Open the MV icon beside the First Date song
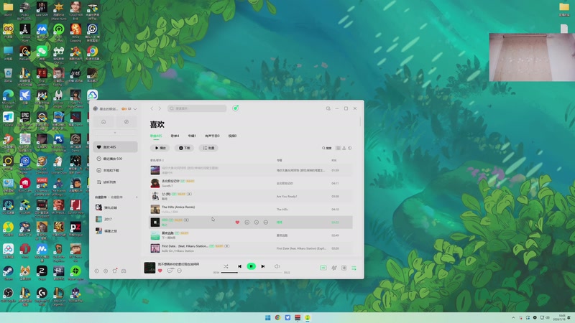Viewport: 575px width, 323px height. [227, 246]
